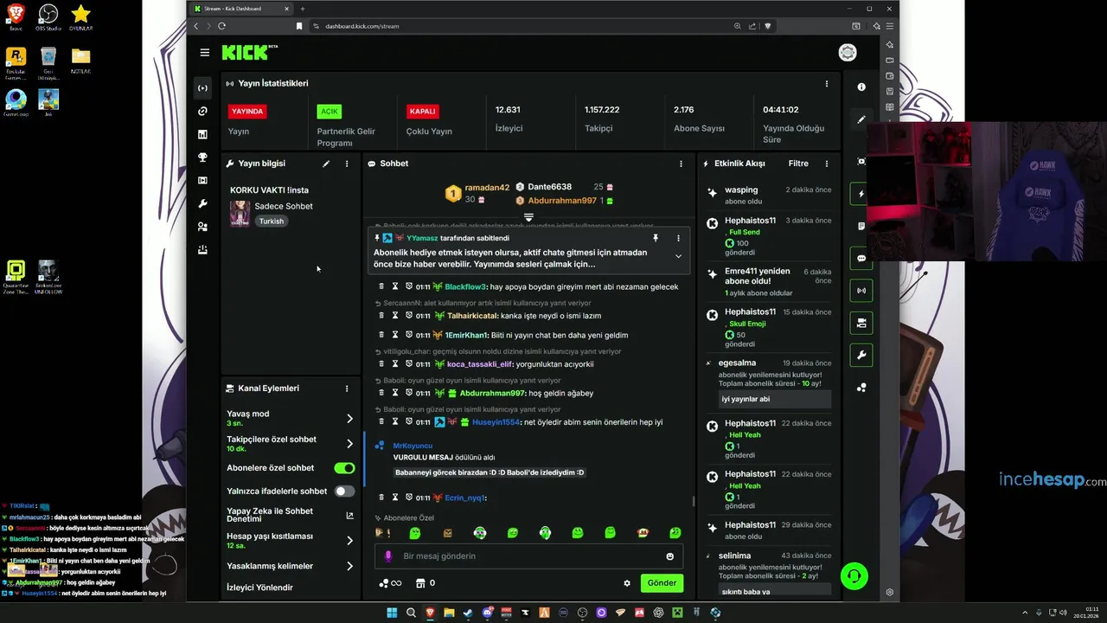Open the emoji picker in the message box
The image size is (1107, 623).
coord(669,556)
